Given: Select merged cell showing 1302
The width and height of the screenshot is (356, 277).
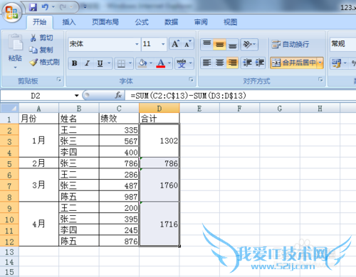Looking at the screenshot, I should [x=159, y=141].
